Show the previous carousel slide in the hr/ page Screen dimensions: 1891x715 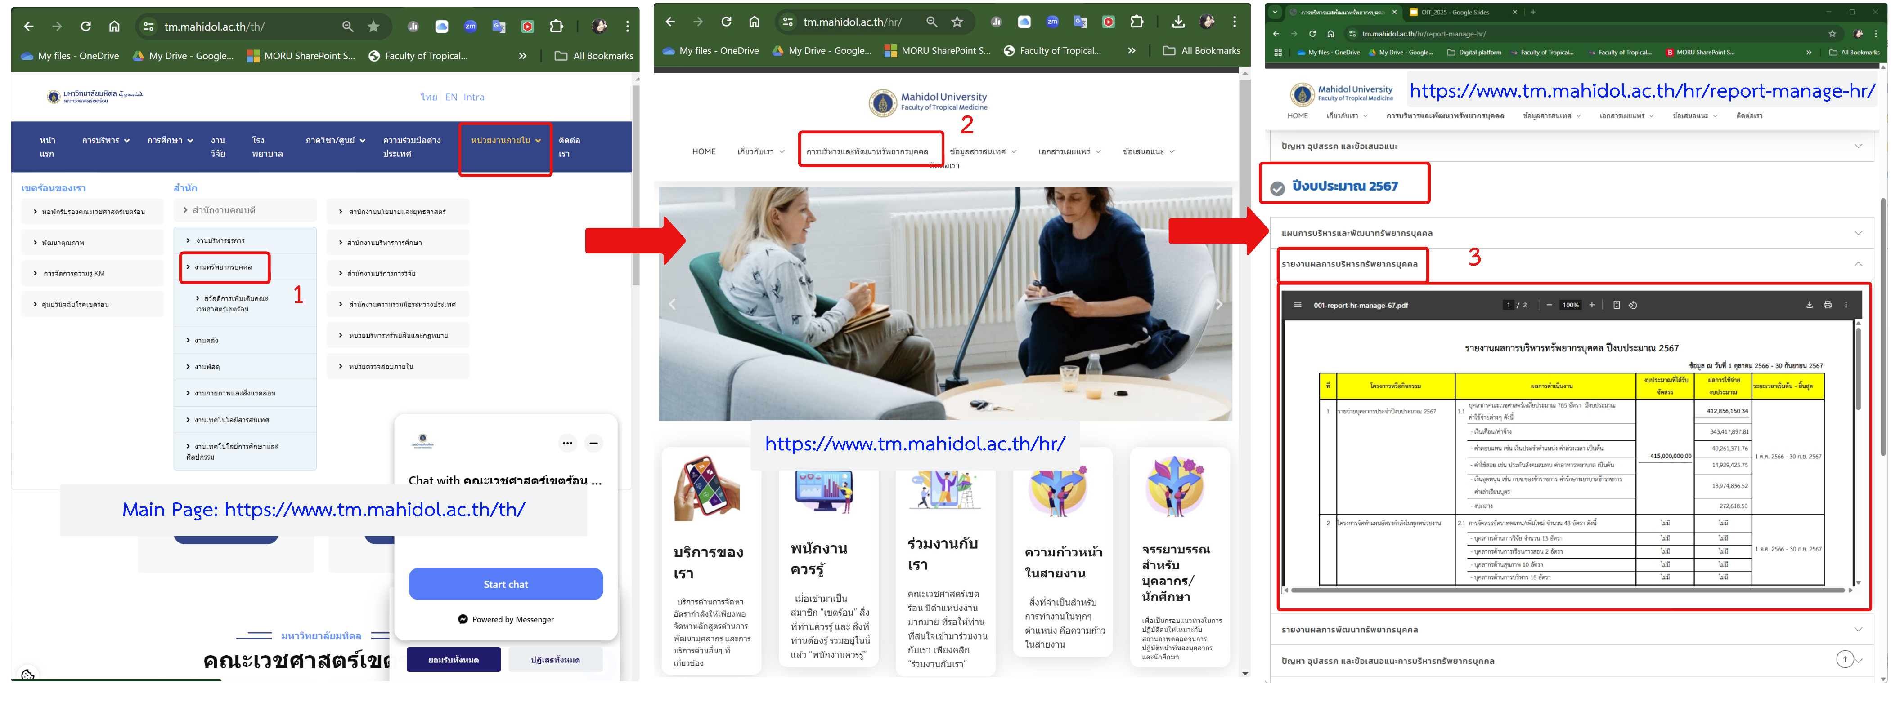(x=673, y=304)
